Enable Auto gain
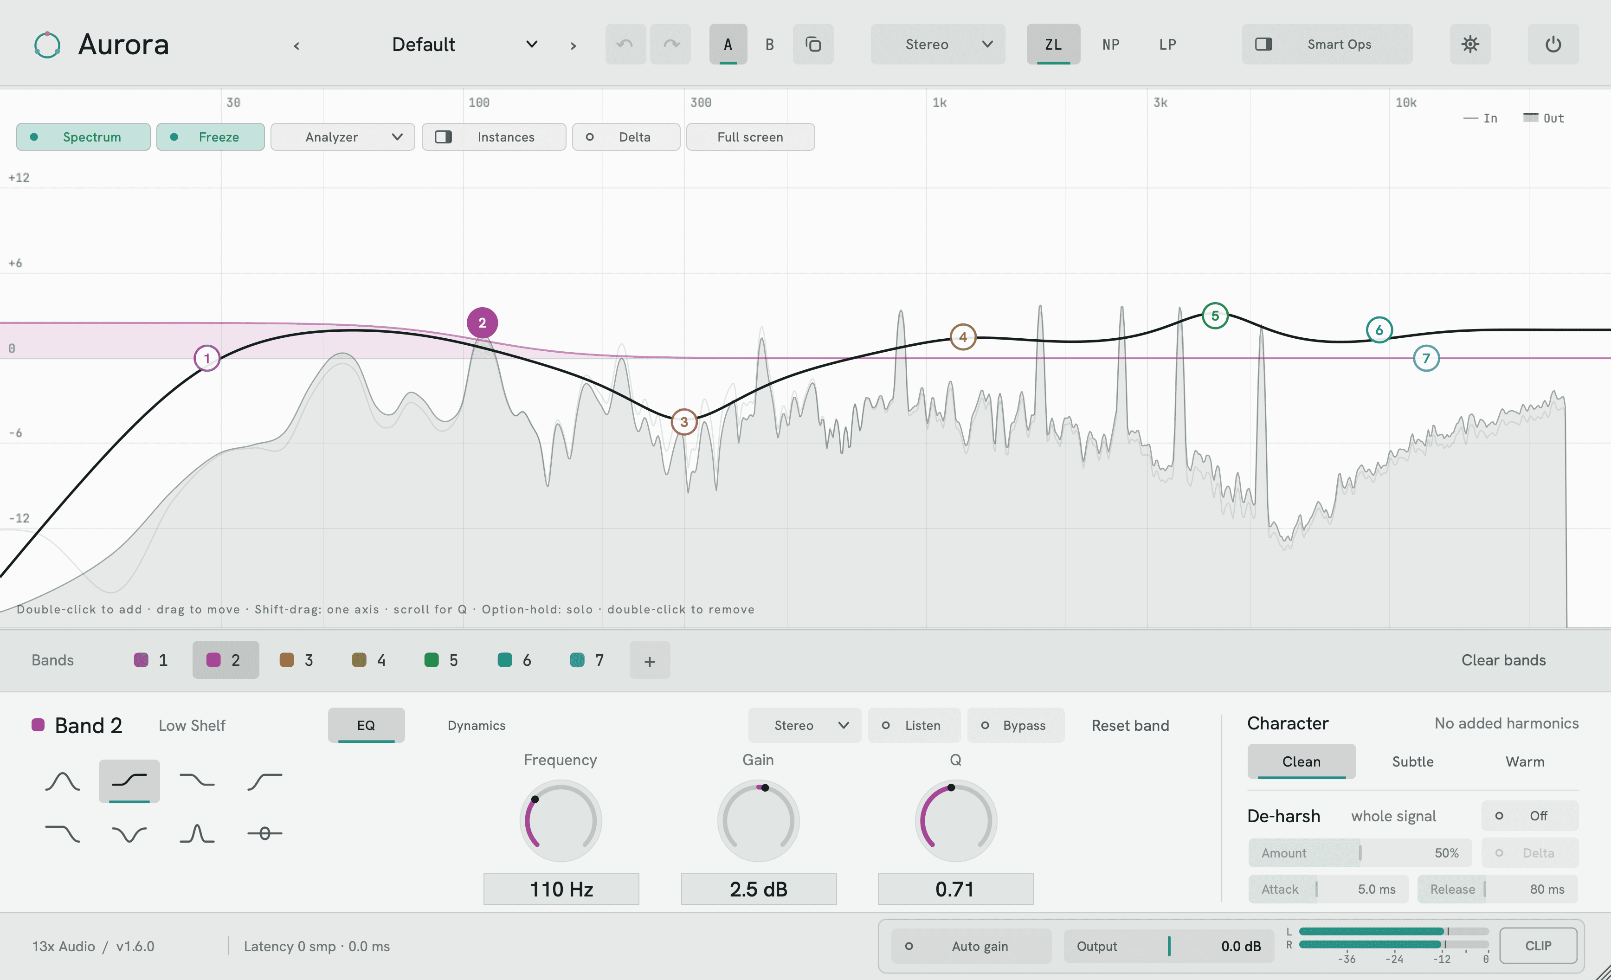The height and width of the screenshot is (980, 1611). (972, 946)
